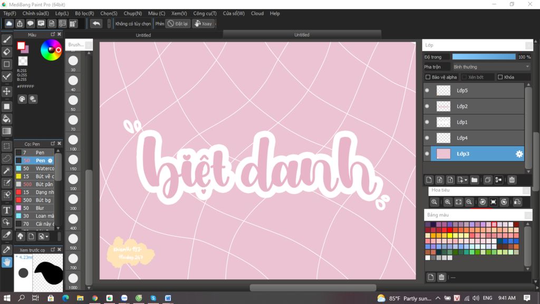
Task: Duplicate the current layer
Action: click(x=488, y=180)
